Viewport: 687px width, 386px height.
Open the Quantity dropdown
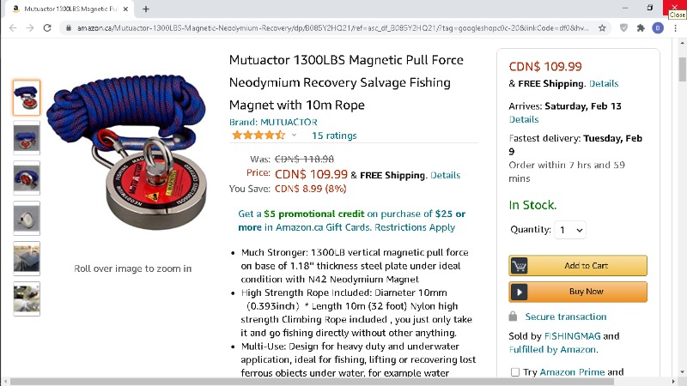tap(570, 230)
